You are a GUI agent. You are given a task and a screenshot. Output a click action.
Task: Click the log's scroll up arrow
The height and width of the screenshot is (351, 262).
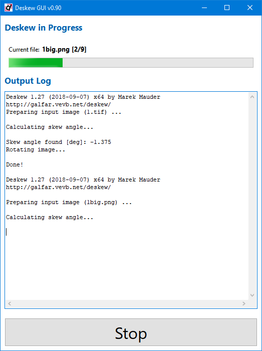tap(252, 97)
